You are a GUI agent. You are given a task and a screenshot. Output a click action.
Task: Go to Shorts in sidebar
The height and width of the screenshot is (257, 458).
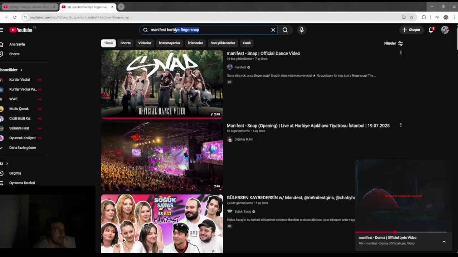[14, 54]
